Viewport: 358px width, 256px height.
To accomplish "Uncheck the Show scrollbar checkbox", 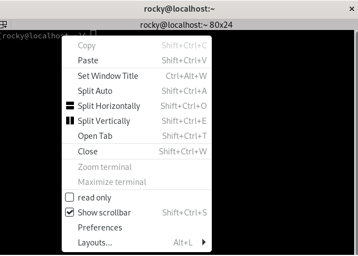I will (69, 213).
